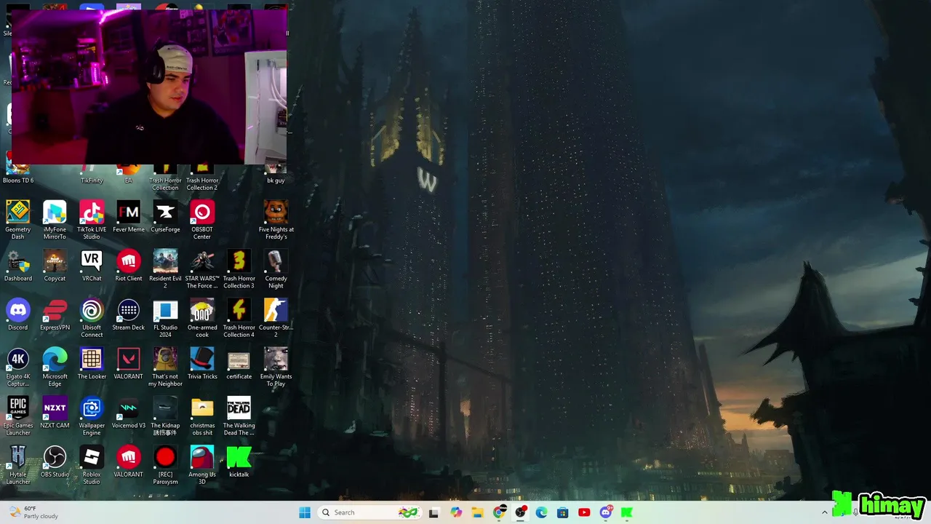
Task: Open Emily Wants To Play shortcut
Action: [276, 366]
